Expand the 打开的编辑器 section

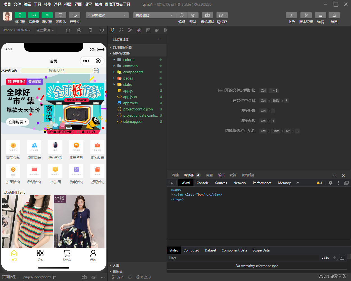point(137,47)
